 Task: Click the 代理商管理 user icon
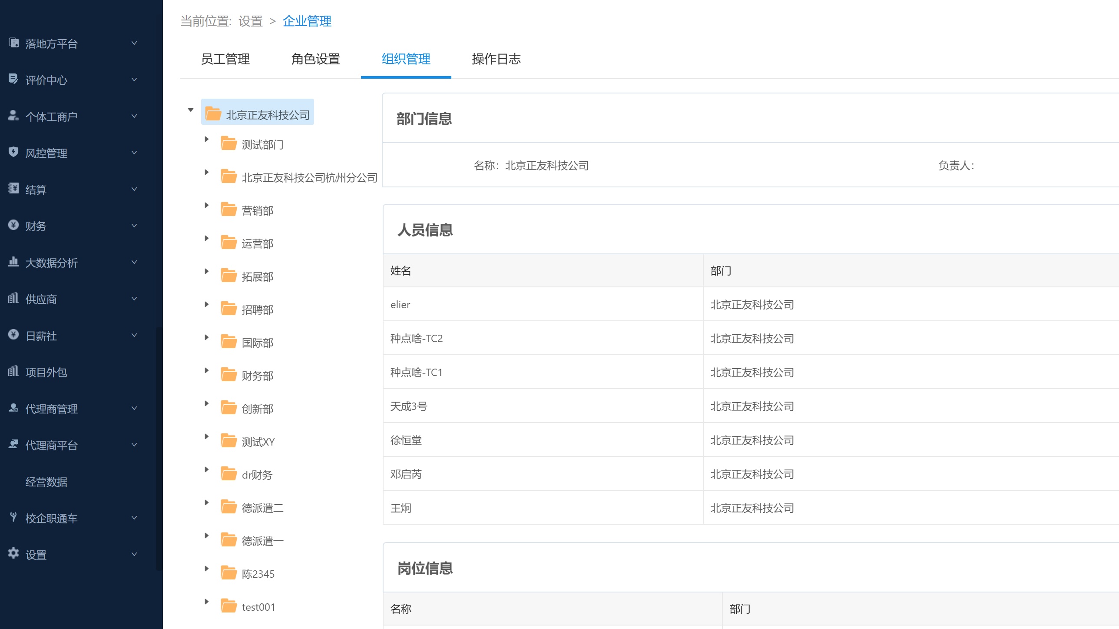point(13,408)
